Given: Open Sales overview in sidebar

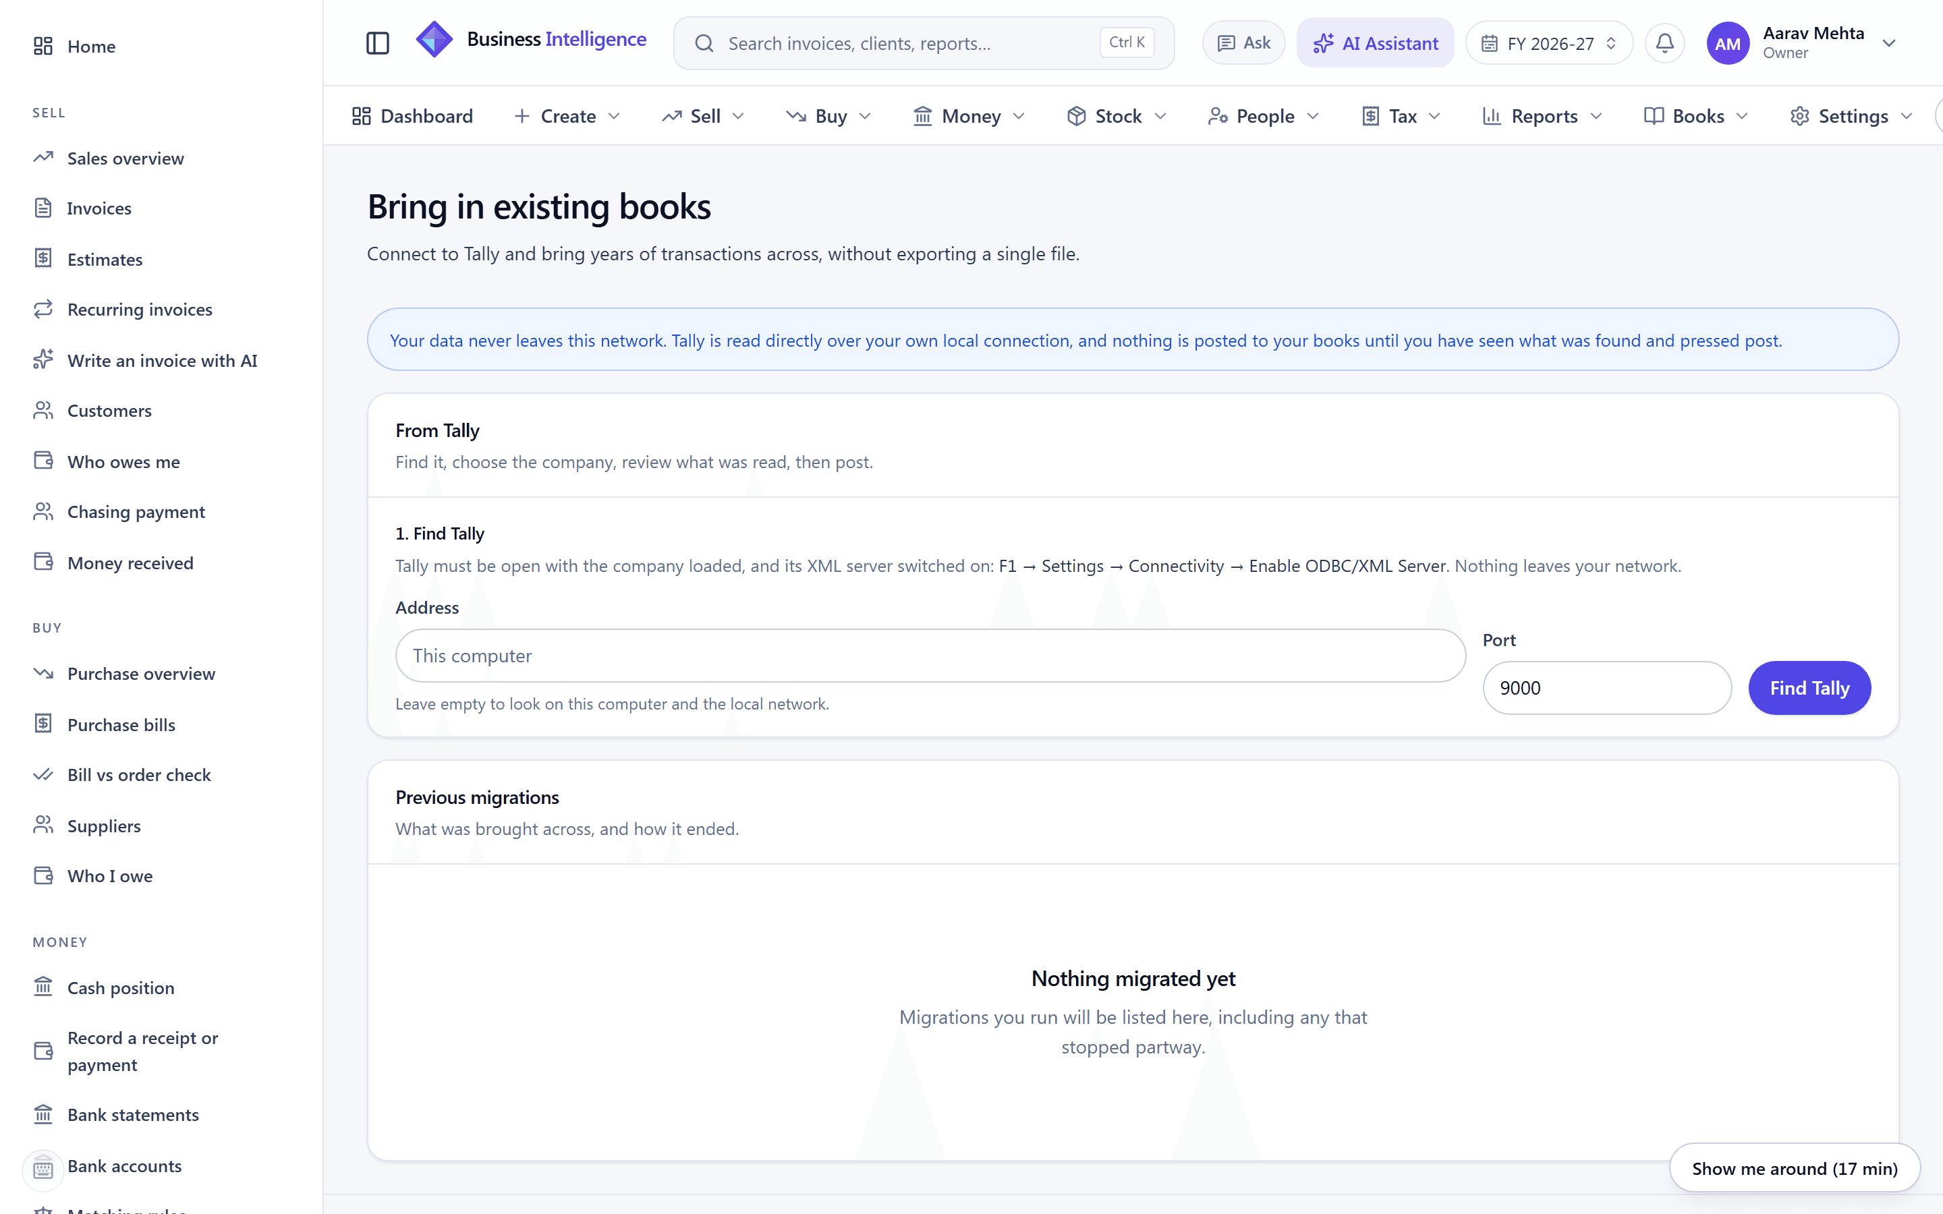Looking at the screenshot, I should coord(161,158).
